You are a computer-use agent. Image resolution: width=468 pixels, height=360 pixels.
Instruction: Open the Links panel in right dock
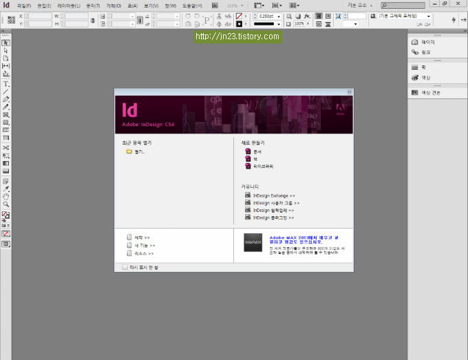pos(421,52)
